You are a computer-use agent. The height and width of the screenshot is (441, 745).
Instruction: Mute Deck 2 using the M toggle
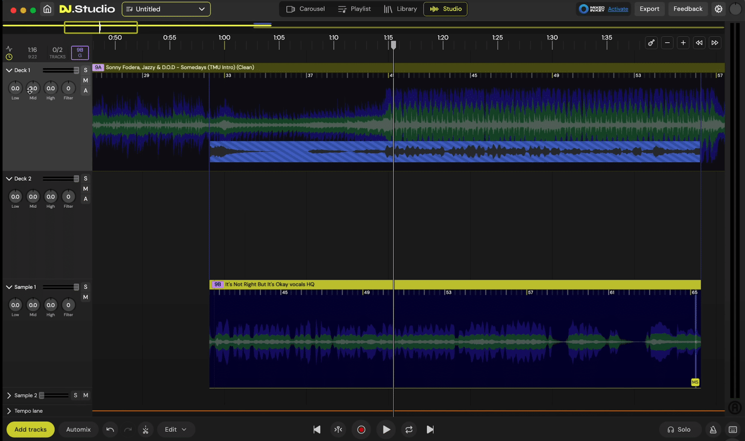click(x=85, y=189)
